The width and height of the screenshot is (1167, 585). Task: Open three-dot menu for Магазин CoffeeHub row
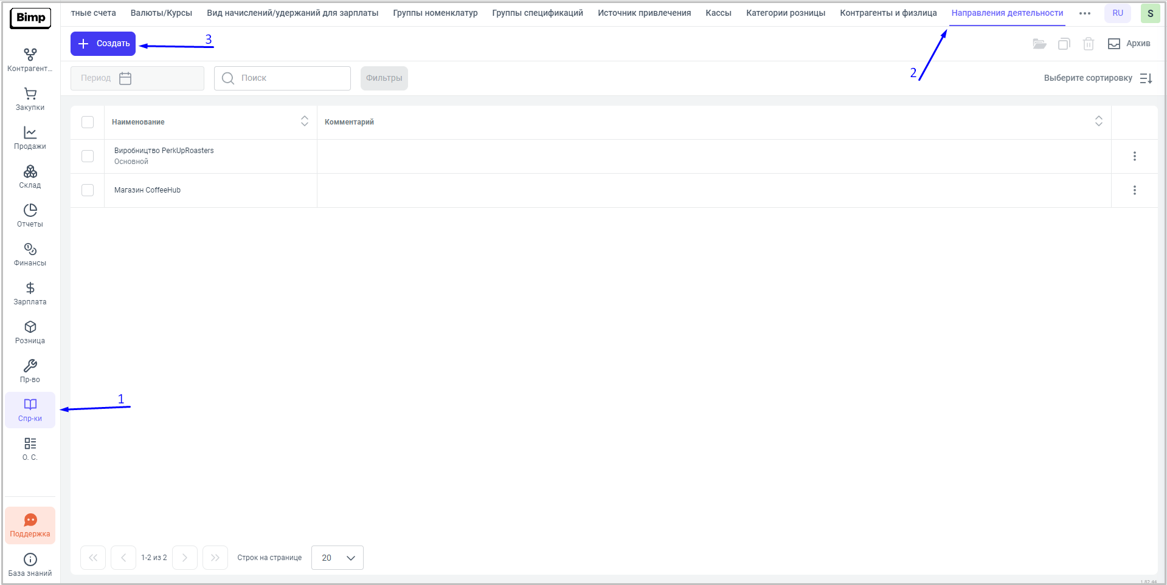pos(1134,190)
